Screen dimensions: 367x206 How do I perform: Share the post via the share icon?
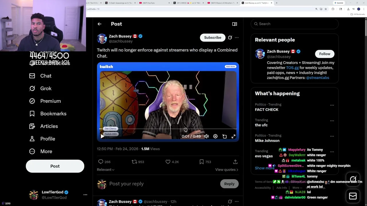(x=235, y=162)
